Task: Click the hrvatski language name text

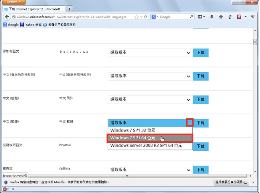Action: [65, 145]
